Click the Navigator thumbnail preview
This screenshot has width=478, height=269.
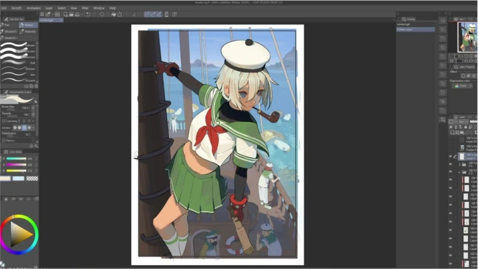[x=467, y=37]
